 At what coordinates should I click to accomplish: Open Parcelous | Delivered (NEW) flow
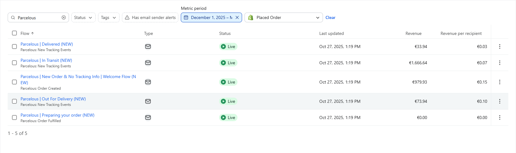pos(47,44)
